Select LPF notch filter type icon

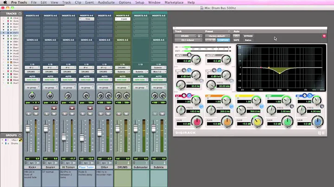coord(214,70)
